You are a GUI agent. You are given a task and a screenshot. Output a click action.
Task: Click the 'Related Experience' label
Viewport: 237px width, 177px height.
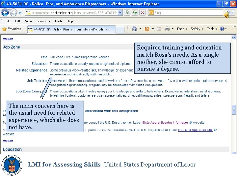32,70
